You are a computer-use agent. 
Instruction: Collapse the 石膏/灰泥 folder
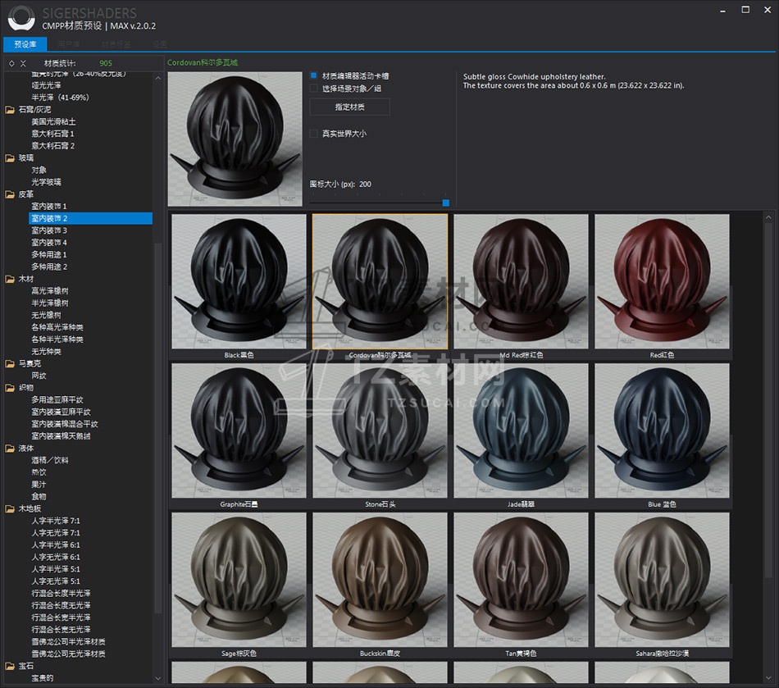point(10,110)
